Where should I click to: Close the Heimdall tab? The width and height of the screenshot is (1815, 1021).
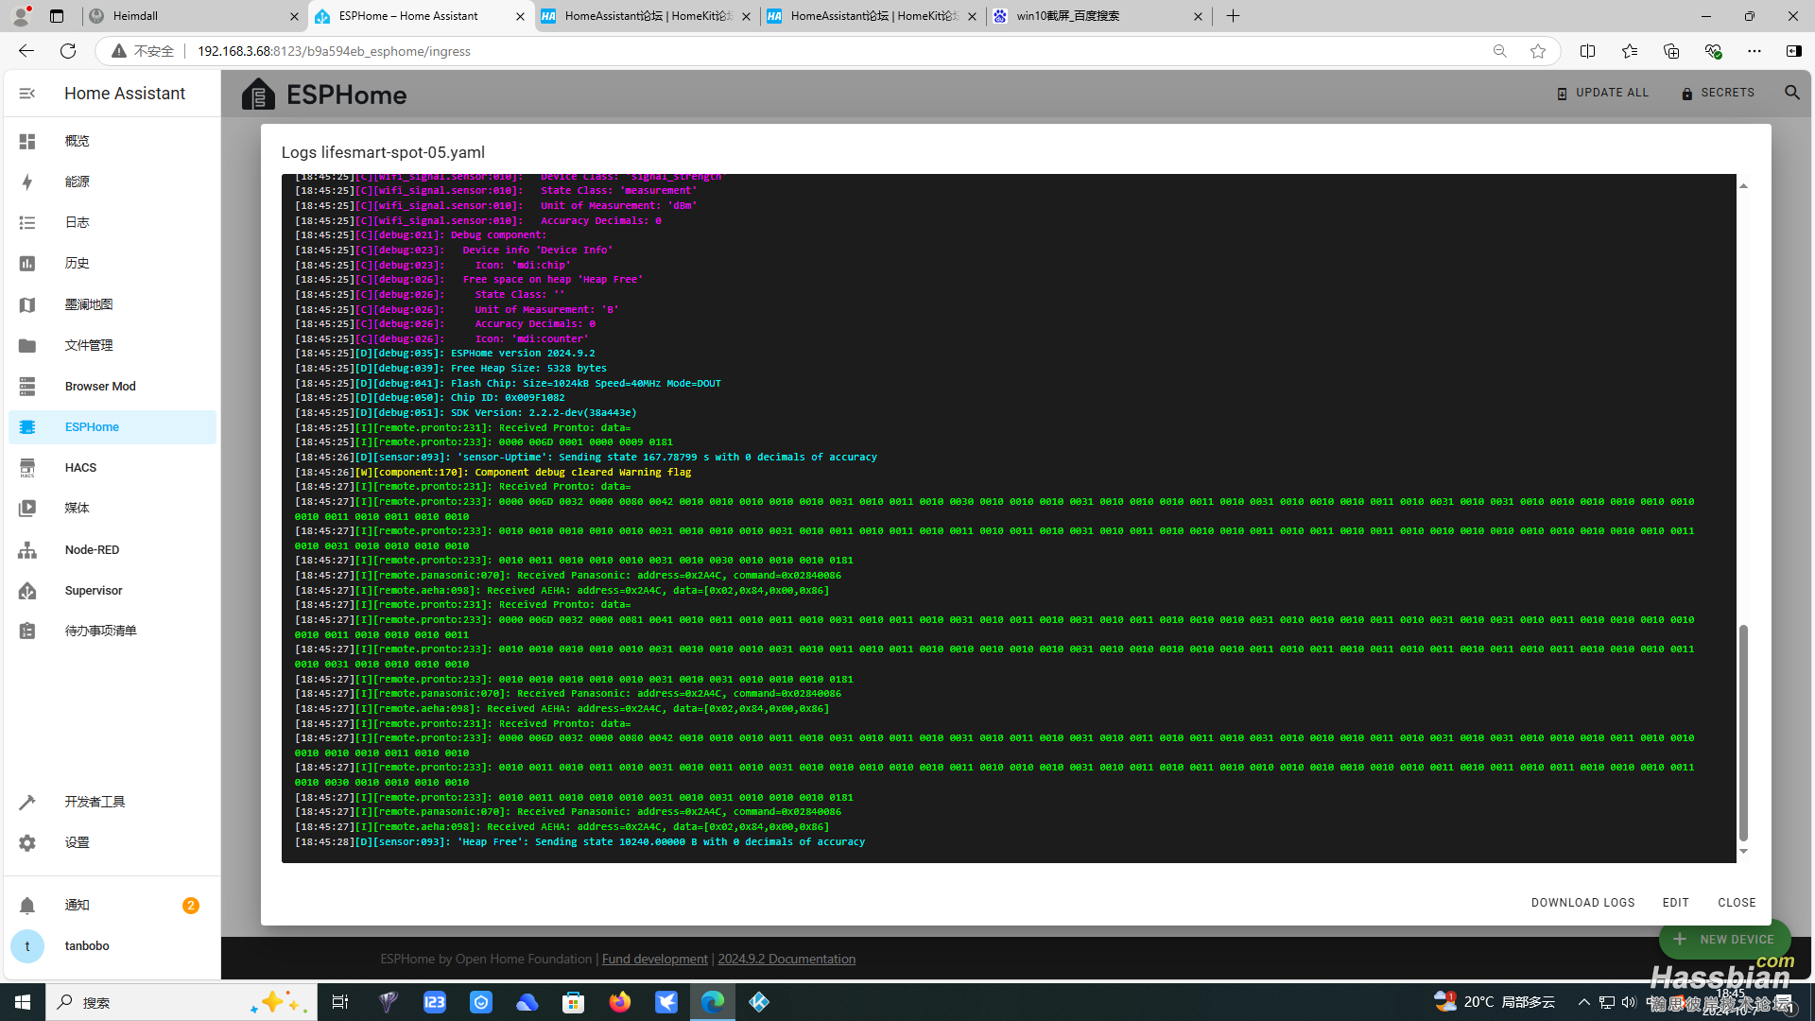pos(294,16)
